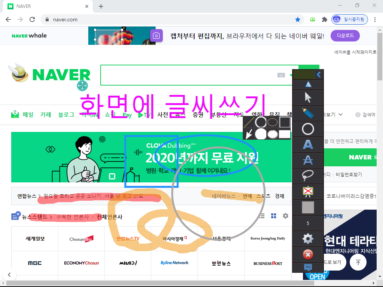
Task: Switch newsstand to grid view
Action: click(273, 216)
